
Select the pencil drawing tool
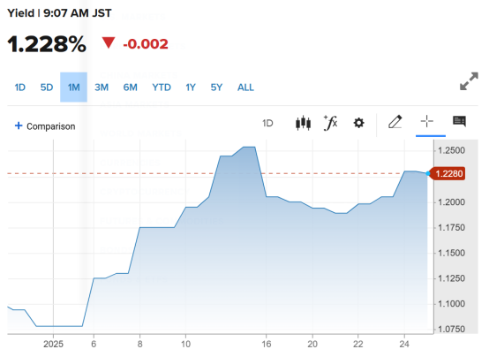coord(395,122)
